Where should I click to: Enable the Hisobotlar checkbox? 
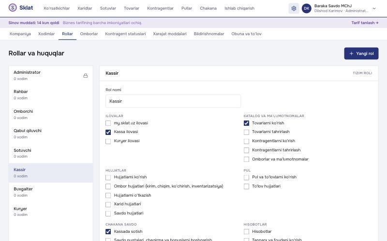246,232
